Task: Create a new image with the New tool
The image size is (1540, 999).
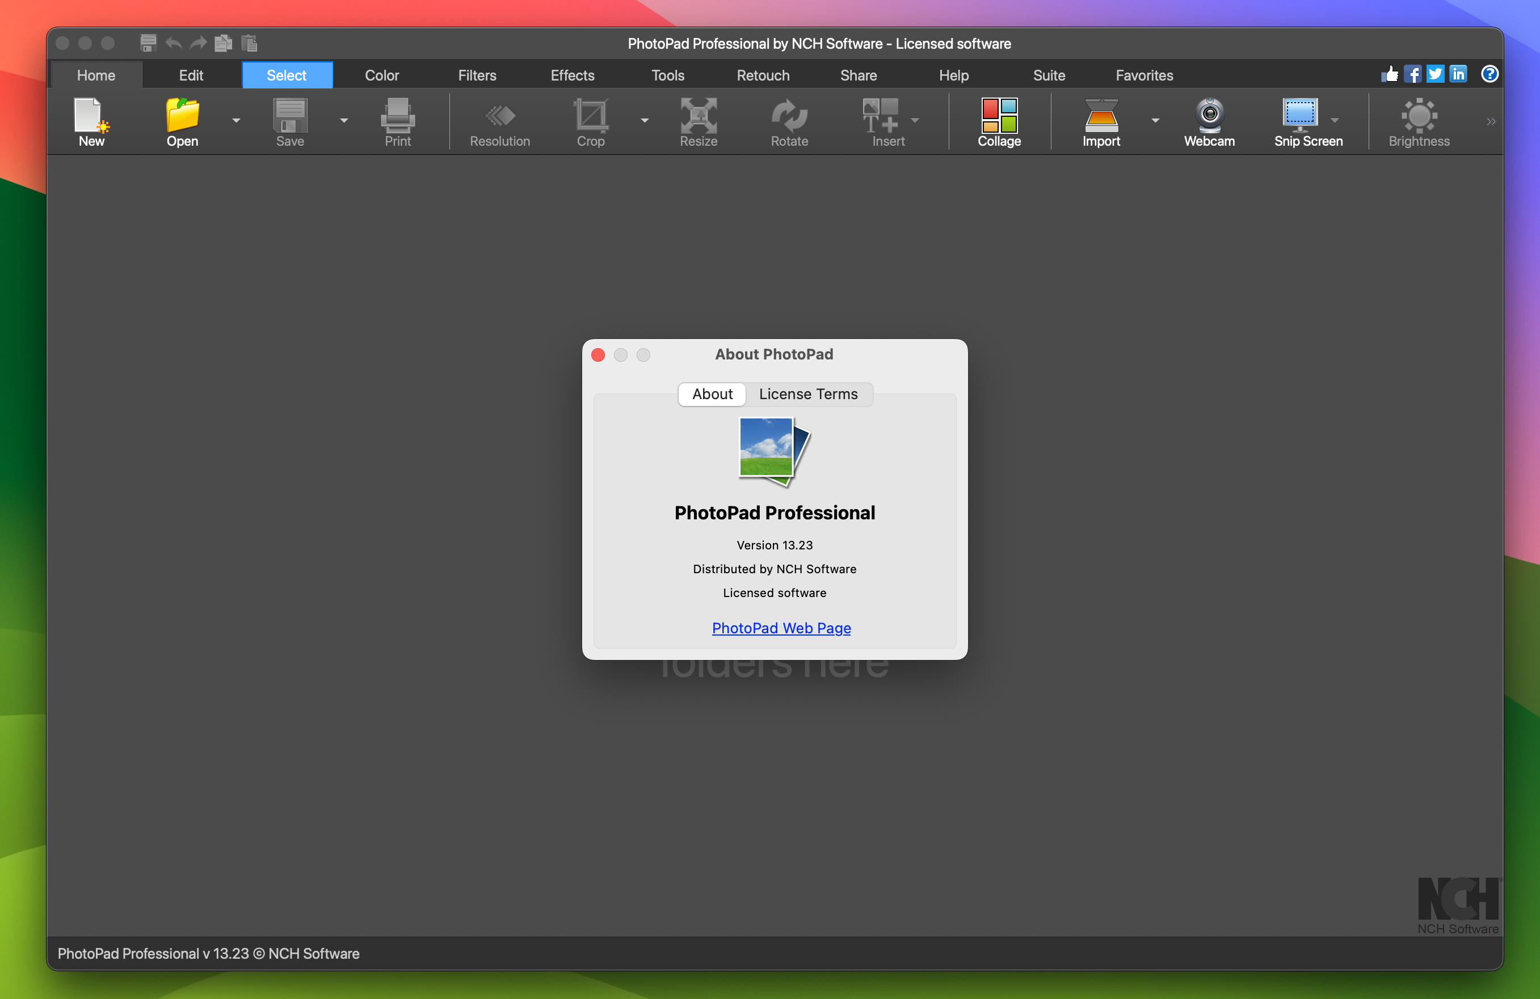Action: (x=91, y=121)
